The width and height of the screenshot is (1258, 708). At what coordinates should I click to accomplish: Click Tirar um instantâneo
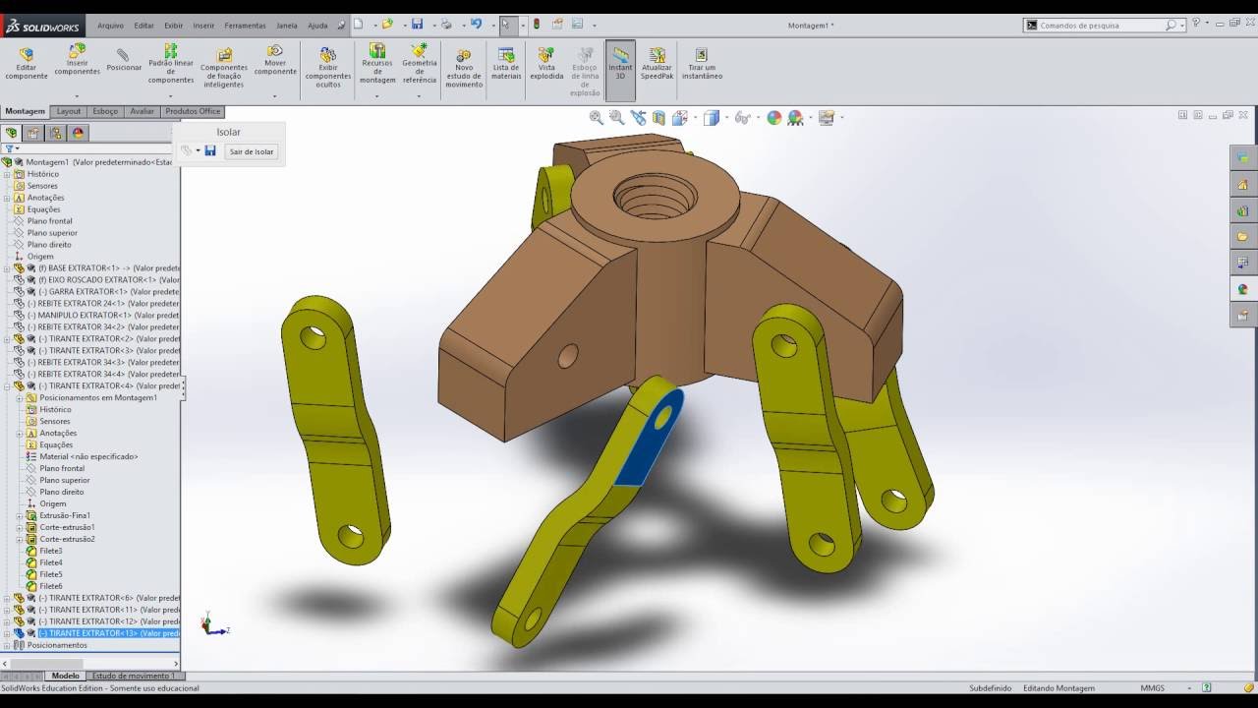[702, 64]
